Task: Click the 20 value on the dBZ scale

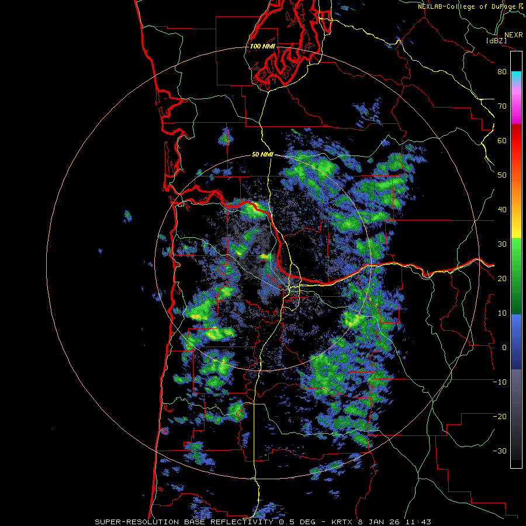Action: [502, 279]
